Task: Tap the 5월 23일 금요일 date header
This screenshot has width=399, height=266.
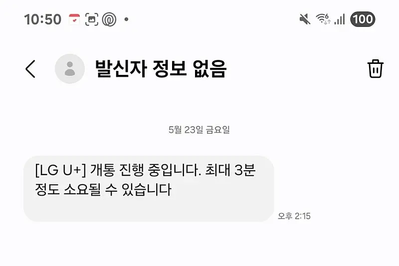Action: tap(199, 130)
